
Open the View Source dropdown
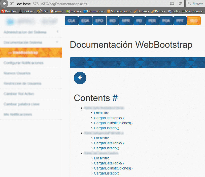point(193,11)
